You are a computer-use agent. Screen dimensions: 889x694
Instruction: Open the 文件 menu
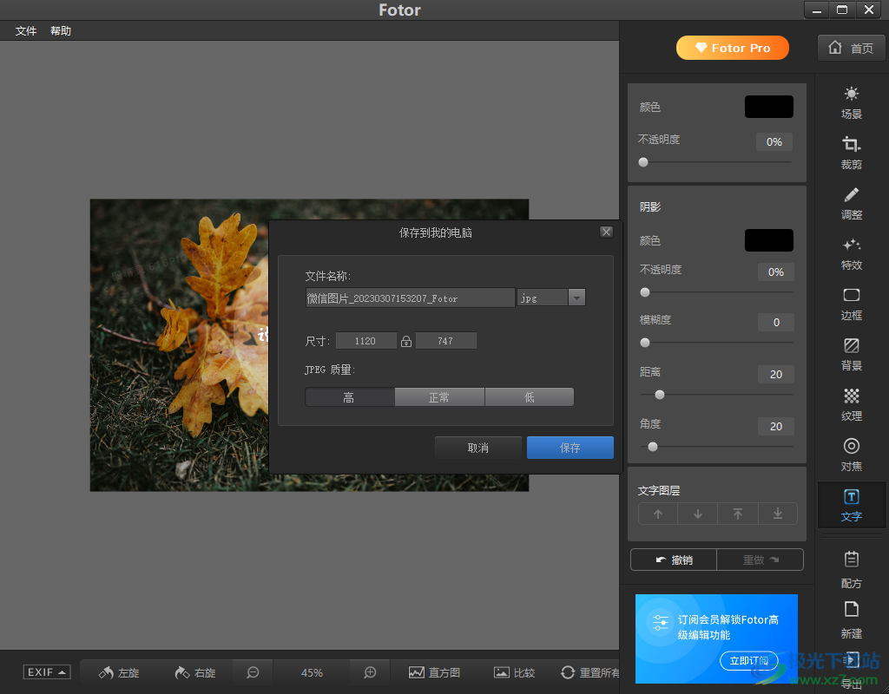tap(26, 31)
